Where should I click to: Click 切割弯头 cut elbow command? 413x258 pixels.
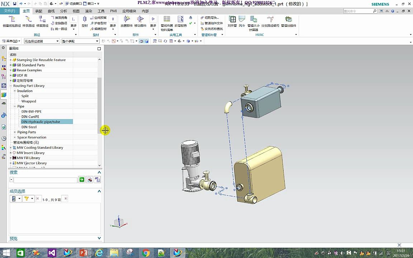click(210, 18)
